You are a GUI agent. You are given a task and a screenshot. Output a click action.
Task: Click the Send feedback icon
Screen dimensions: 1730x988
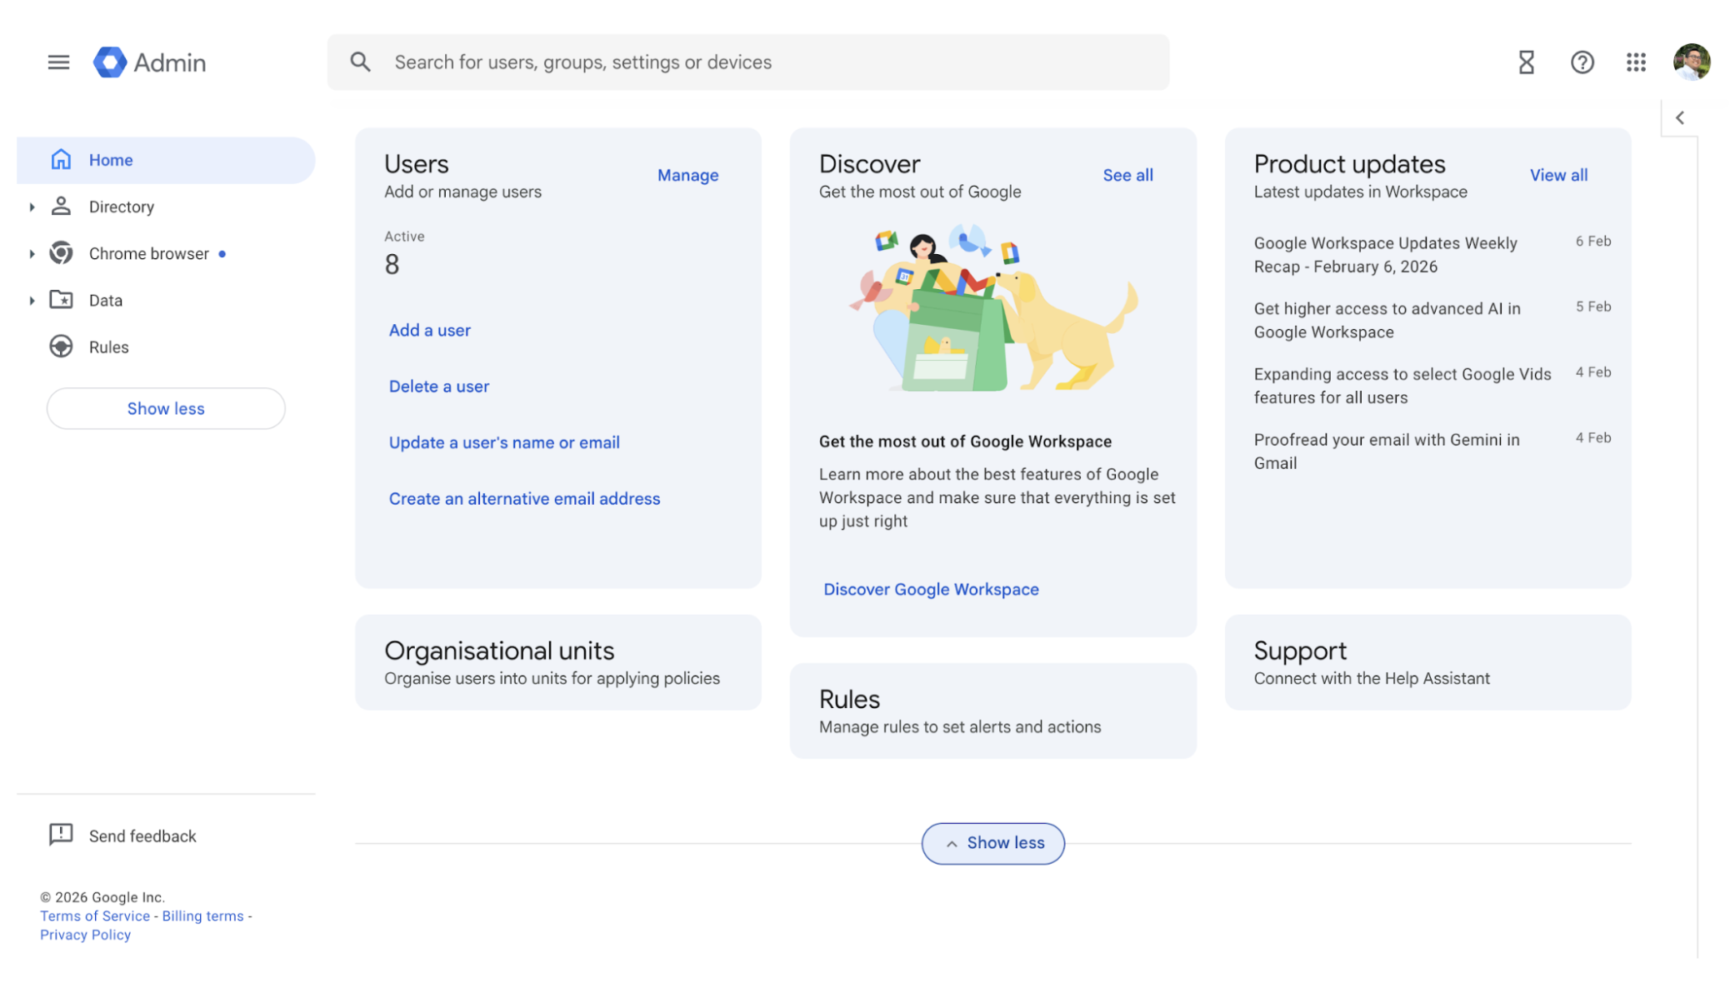[61, 835]
